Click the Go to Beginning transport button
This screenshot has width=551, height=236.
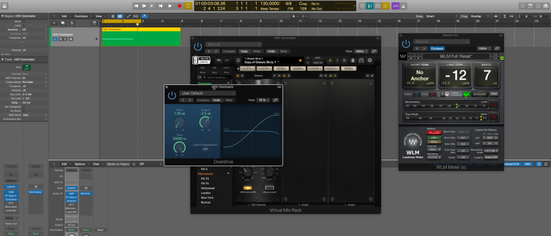click(x=136, y=5)
